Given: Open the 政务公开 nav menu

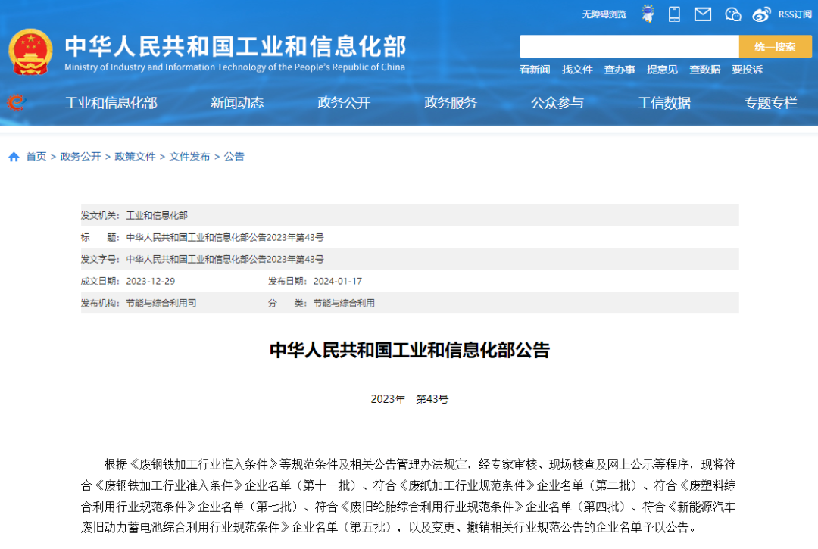Looking at the screenshot, I should (344, 103).
